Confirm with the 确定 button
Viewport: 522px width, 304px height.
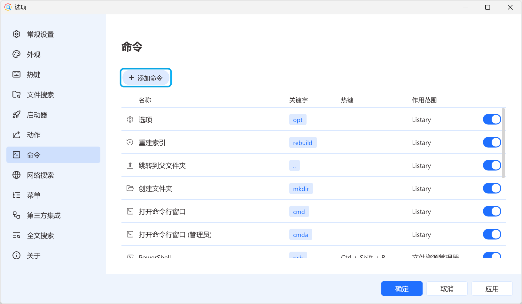click(402, 289)
